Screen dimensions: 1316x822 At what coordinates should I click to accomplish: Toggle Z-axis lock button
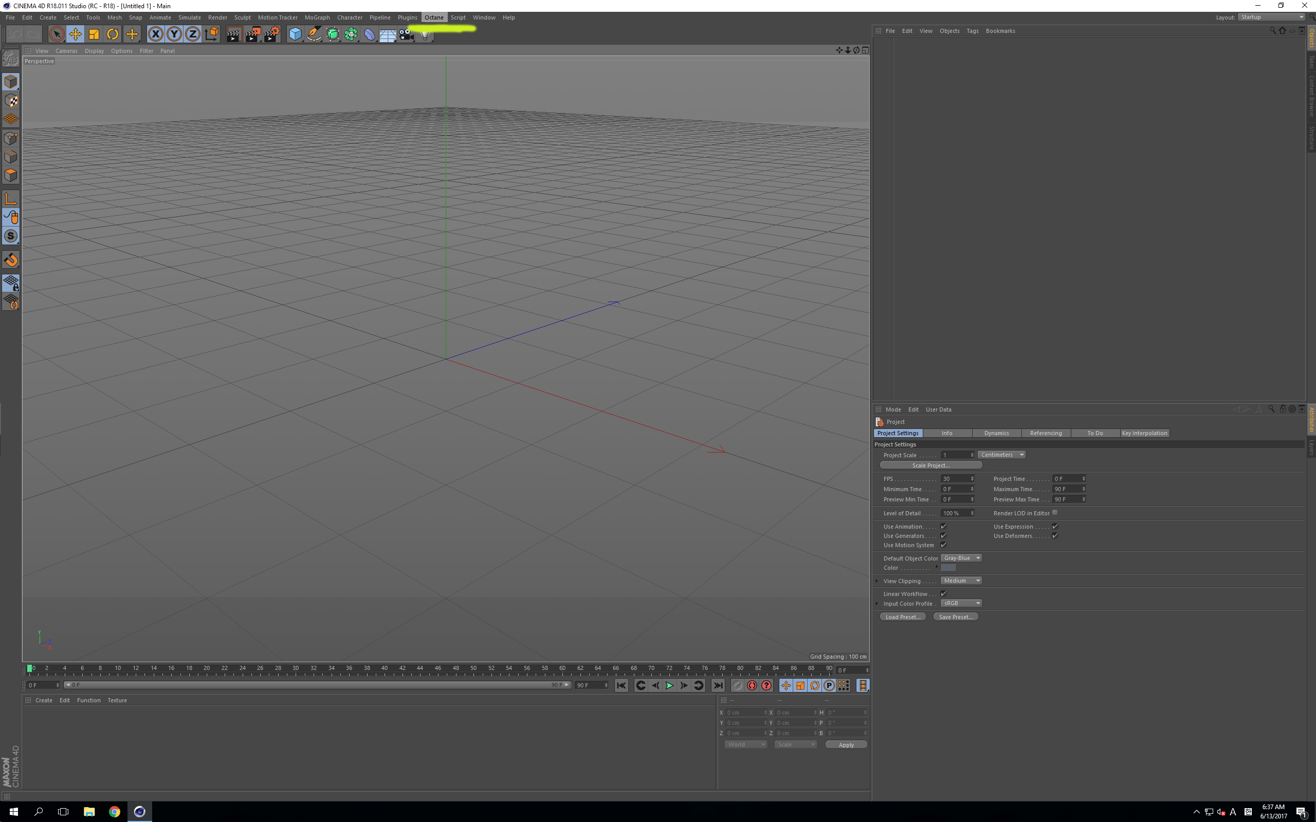192,34
